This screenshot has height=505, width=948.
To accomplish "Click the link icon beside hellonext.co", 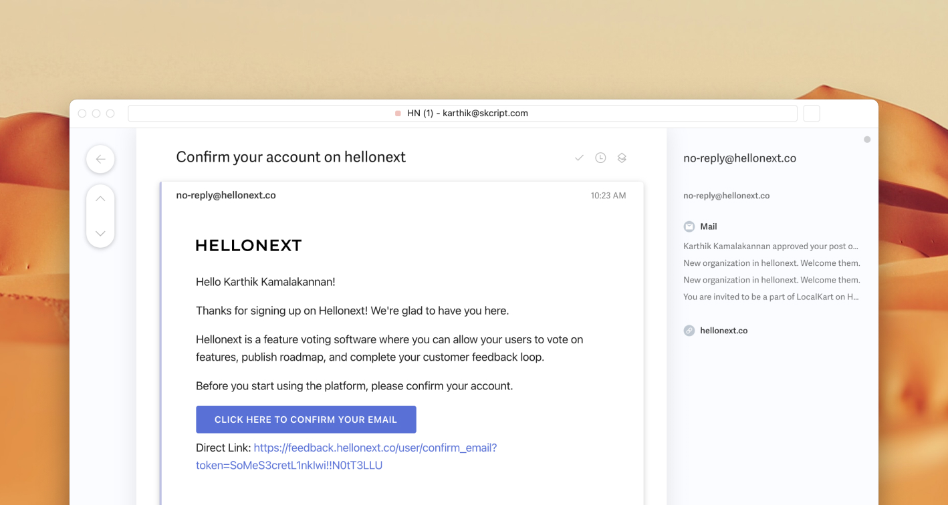I will pyautogui.click(x=689, y=331).
